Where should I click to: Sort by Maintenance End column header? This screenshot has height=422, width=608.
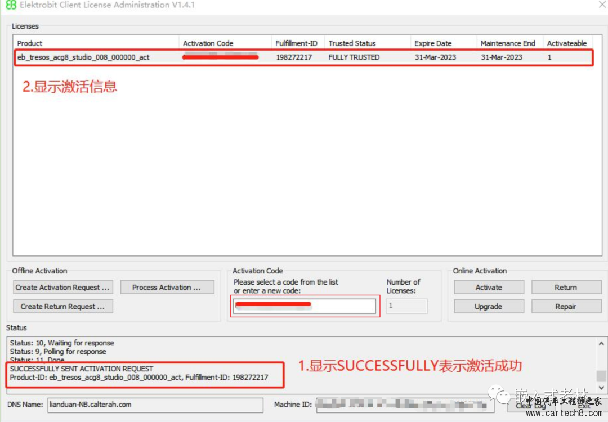[x=510, y=43]
